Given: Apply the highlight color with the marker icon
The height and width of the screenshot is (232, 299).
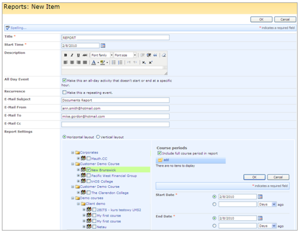Looking at the screenshot, I should coord(103,62).
